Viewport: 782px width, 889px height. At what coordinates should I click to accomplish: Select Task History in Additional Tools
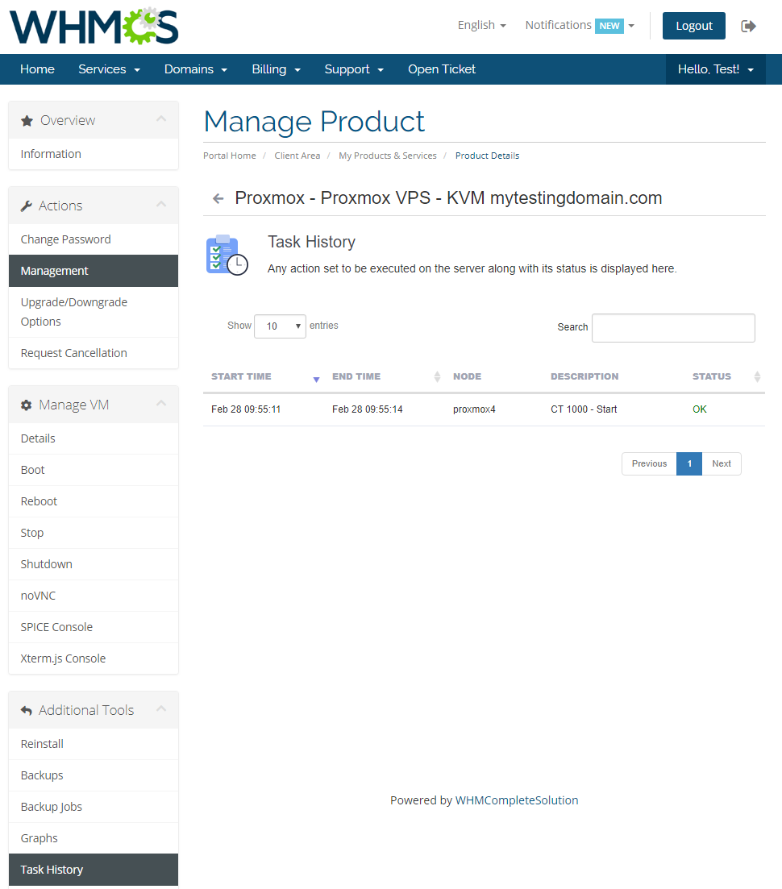[x=94, y=870]
